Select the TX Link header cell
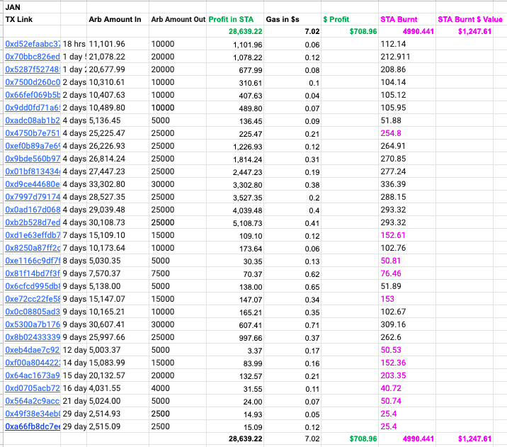This screenshot has height=447, width=507. (x=32, y=19)
